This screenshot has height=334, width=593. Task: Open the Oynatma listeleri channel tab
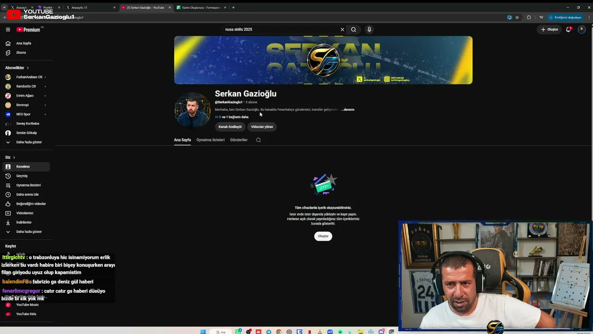[x=210, y=140]
